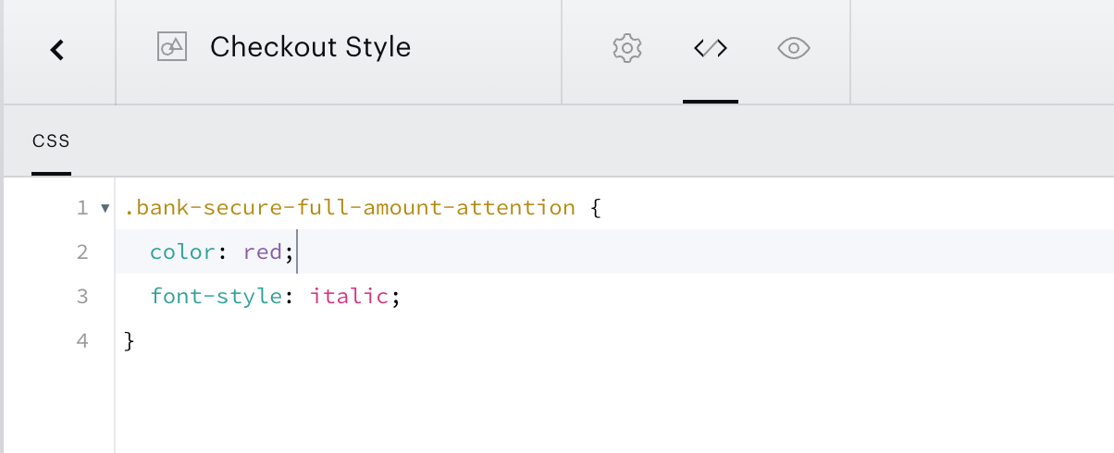Click the opening brace on line 1
The height and width of the screenshot is (453, 1114).
tap(595, 208)
